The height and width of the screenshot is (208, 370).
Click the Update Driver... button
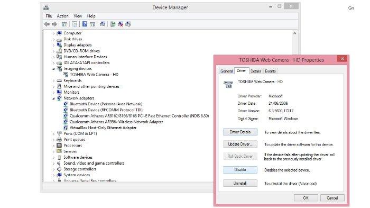coord(240,144)
